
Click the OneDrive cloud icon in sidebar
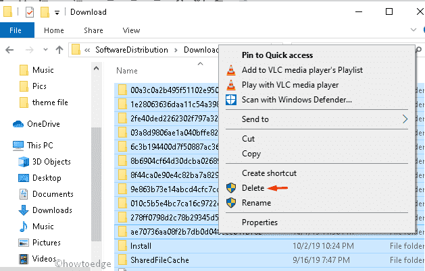pyautogui.click(x=18, y=123)
